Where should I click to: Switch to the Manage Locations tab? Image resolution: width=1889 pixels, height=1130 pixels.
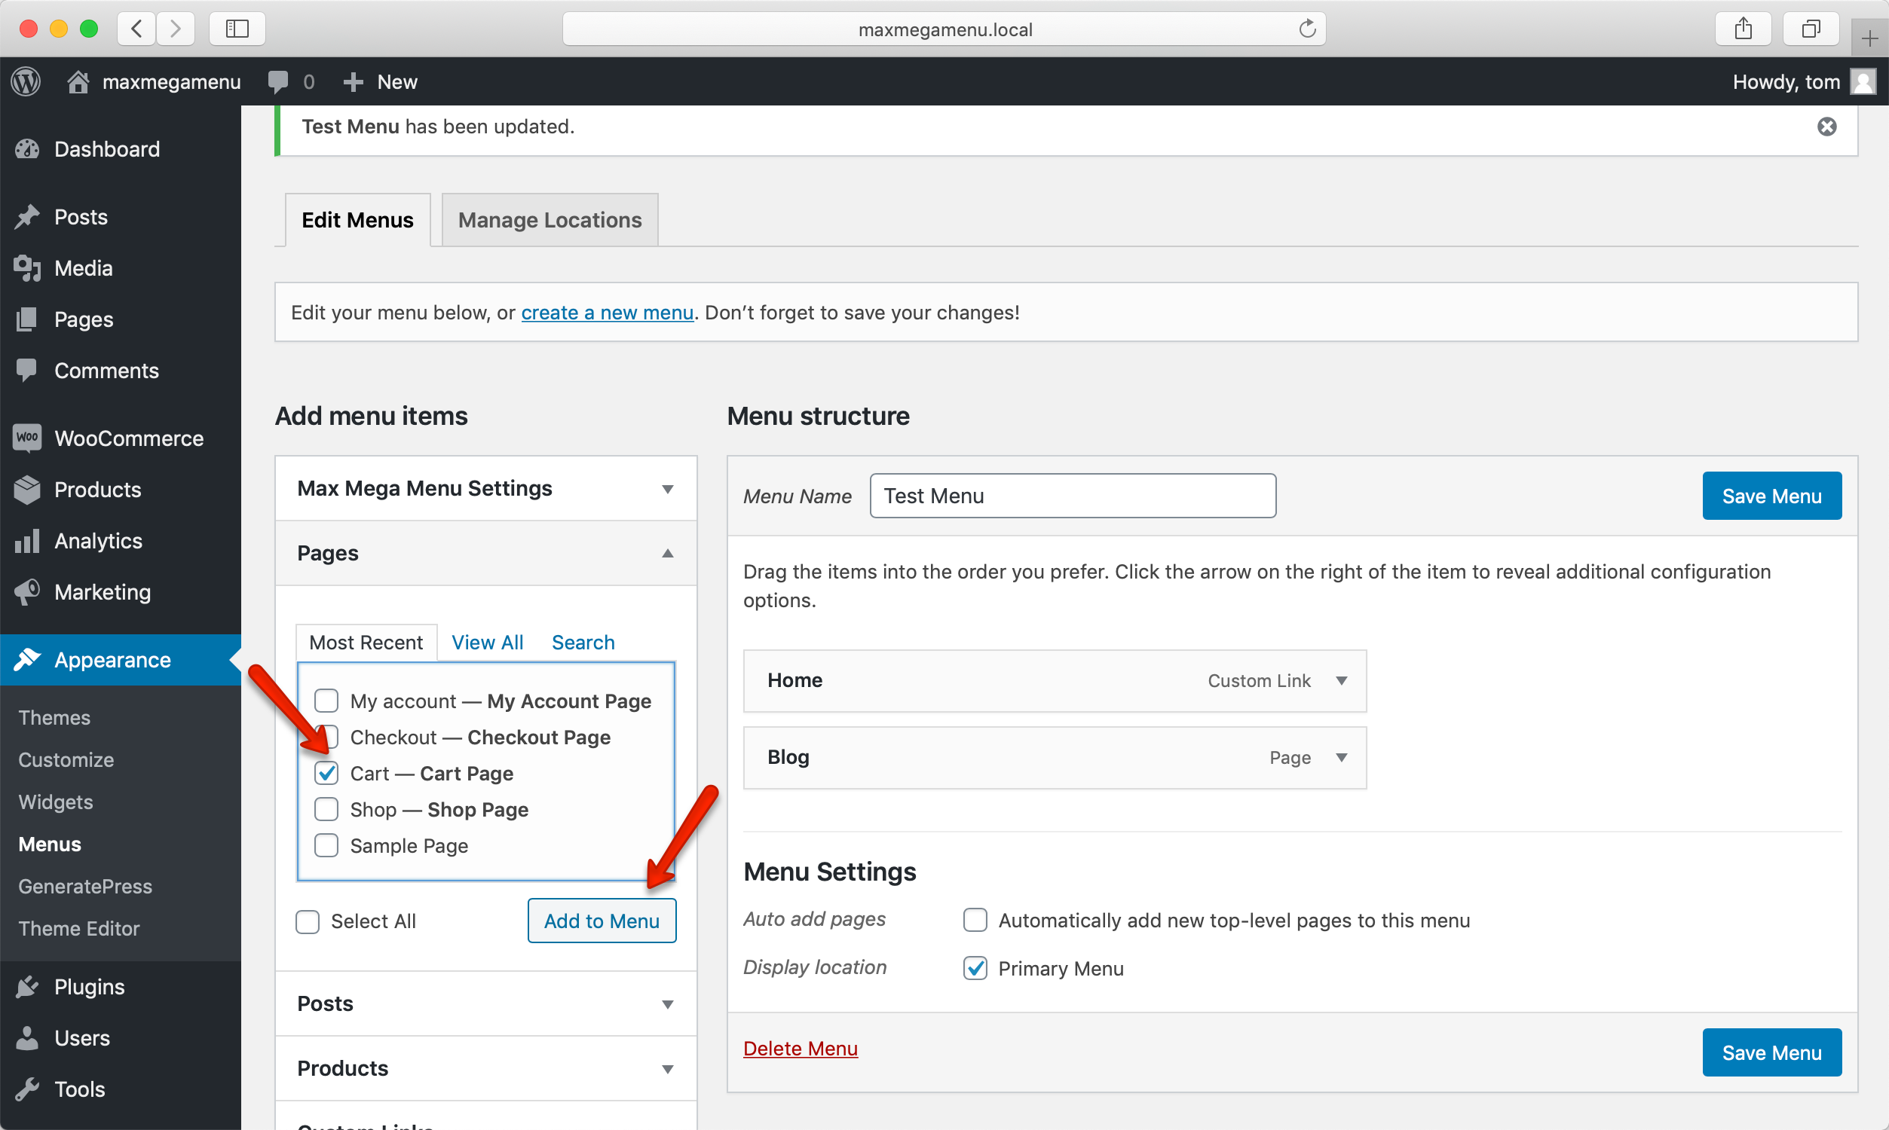point(550,220)
